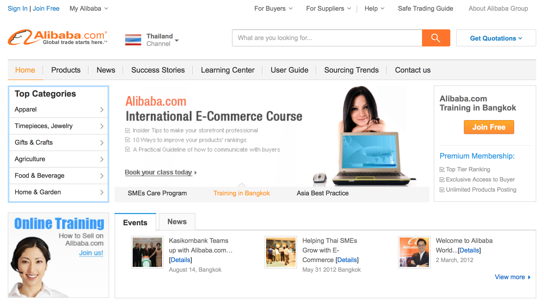Expand the My Alibaba dropdown

[x=89, y=9]
